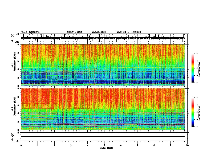
Task: Click the time axis tick label "9"
Action: [x=171, y=145]
